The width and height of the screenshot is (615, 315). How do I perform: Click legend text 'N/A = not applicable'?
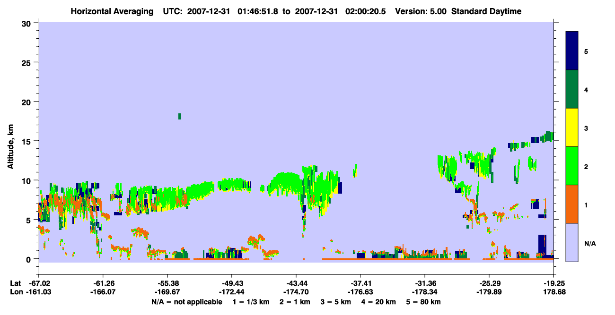point(186,302)
